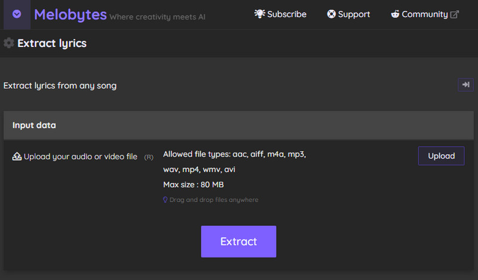Click the Subscribe lightbulb icon
Image resolution: width=478 pixels, height=280 pixels.
click(x=259, y=14)
